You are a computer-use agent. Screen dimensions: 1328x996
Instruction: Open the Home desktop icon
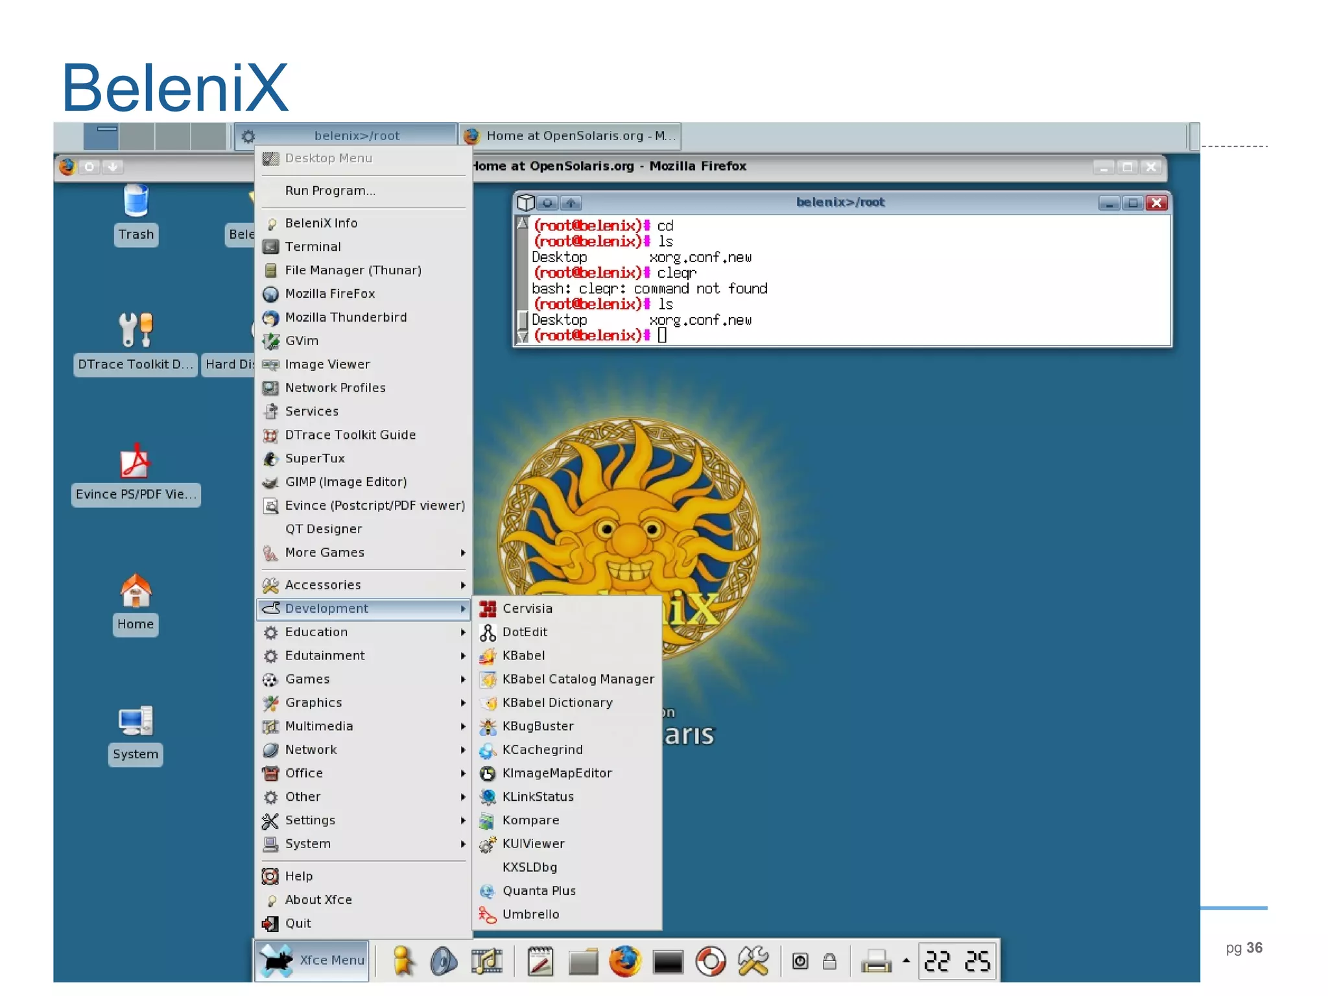[136, 604]
